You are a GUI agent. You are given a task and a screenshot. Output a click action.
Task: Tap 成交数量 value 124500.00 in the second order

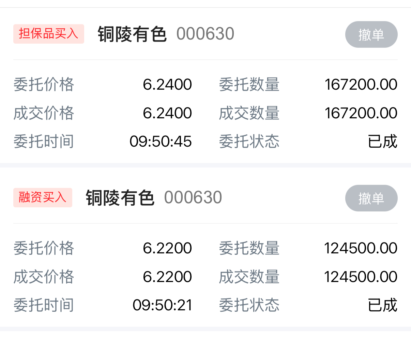361,277
